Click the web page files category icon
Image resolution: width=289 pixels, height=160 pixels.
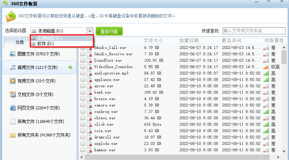(x=13, y=108)
